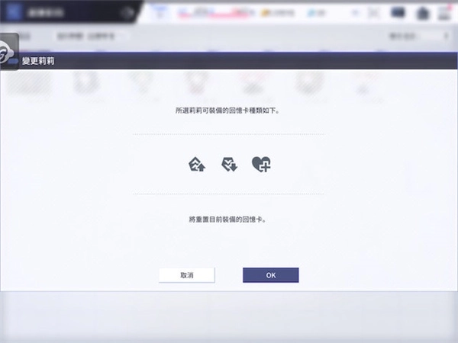Click the warning text 將重置目前裝備的回憶卡
This screenshot has height=343, width=458.
click(228, 219)
